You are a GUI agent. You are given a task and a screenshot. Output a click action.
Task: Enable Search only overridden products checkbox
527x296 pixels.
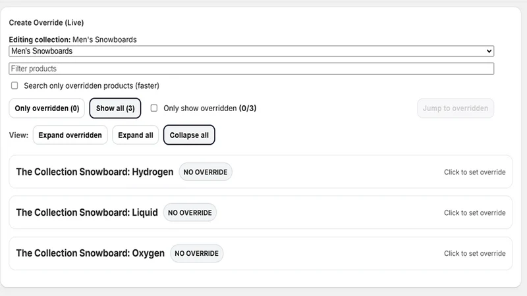pos(14,86)
